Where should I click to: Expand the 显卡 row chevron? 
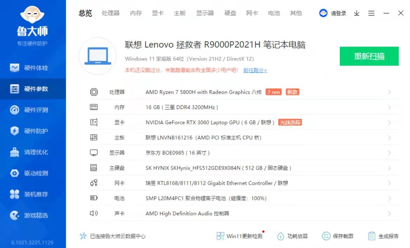click(x=389, y=123)
